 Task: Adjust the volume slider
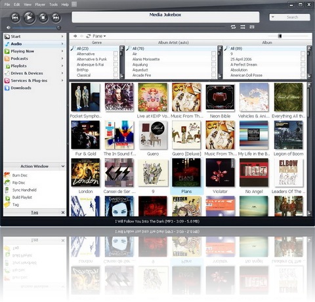[36, 28]
